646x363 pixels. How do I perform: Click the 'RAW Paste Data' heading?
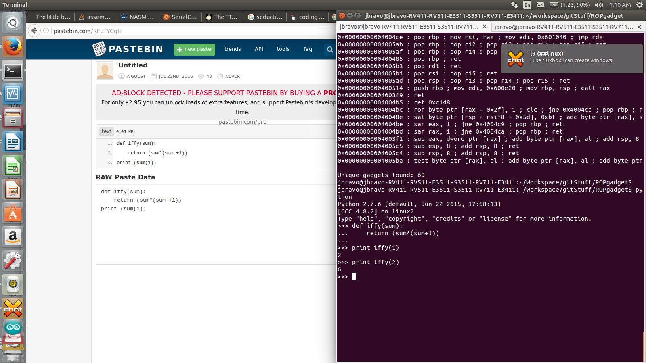coord(126,177)
